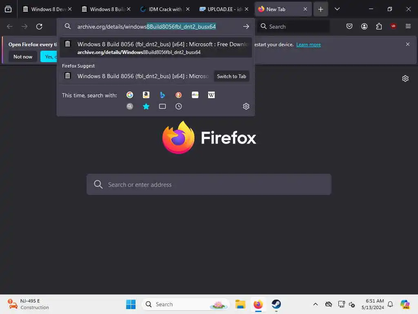Screen dimensions: 418x314
Task: Search this time with eBay
Action: coord(195,95)
